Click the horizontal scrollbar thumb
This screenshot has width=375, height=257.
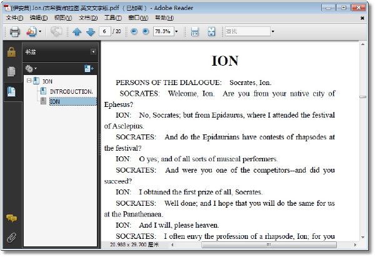tap(269, 244)
